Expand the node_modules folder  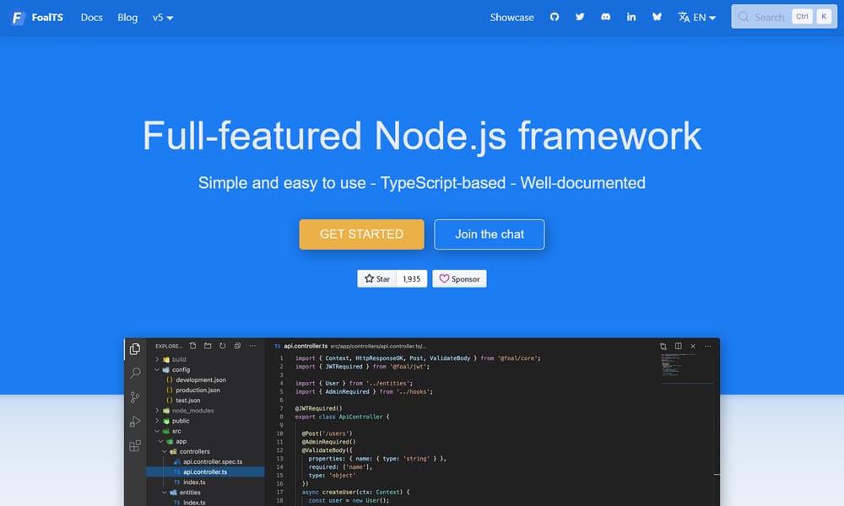(x=157, y=411)
